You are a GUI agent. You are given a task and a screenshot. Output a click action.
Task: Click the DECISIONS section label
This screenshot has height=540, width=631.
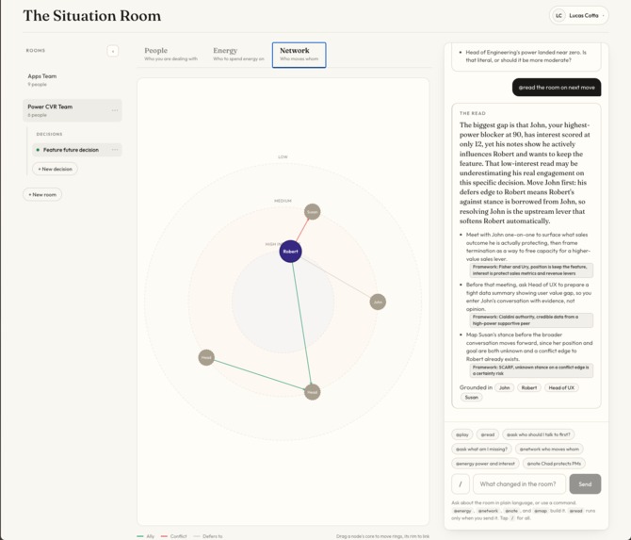pos(49,134)
